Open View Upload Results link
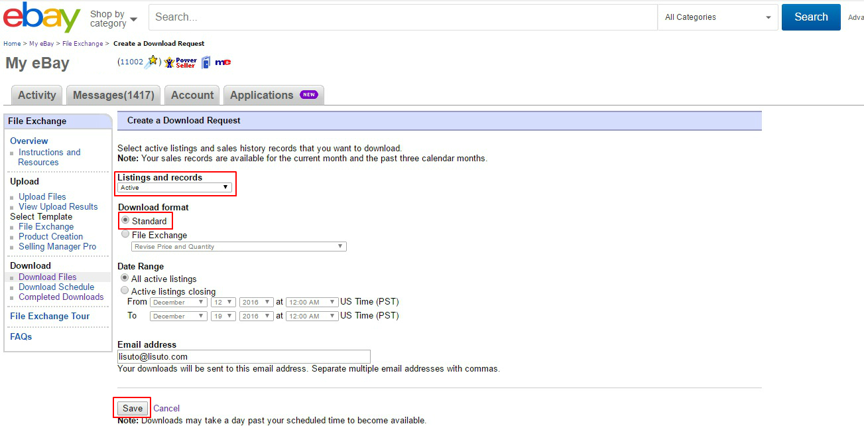Screen dimensions: 864x426 58,206
